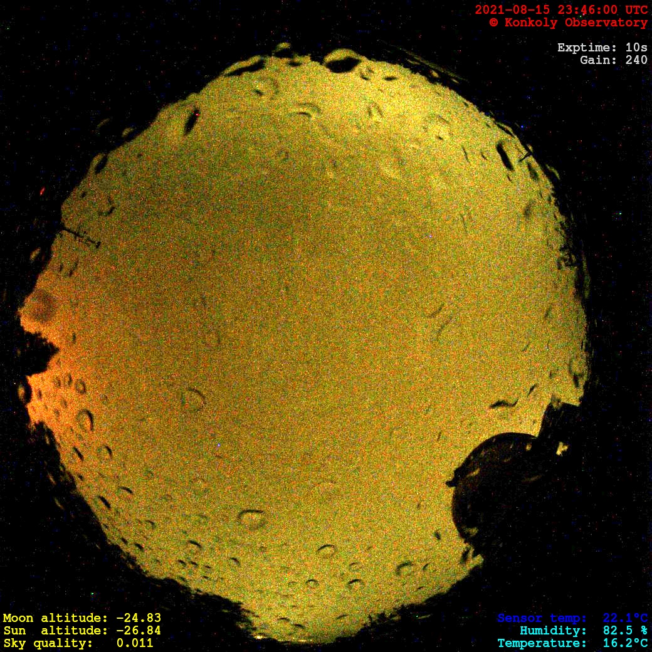
Task: Click the large dark raindrop at top edge
Action: click(x=342, y=62)
